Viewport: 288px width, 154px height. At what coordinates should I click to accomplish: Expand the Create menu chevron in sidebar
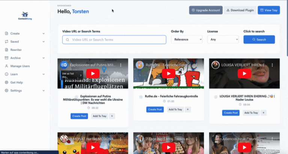tap(44, 33)
